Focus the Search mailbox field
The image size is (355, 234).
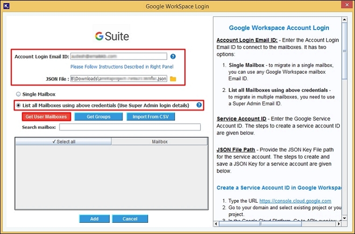click(x=130, y=127)
